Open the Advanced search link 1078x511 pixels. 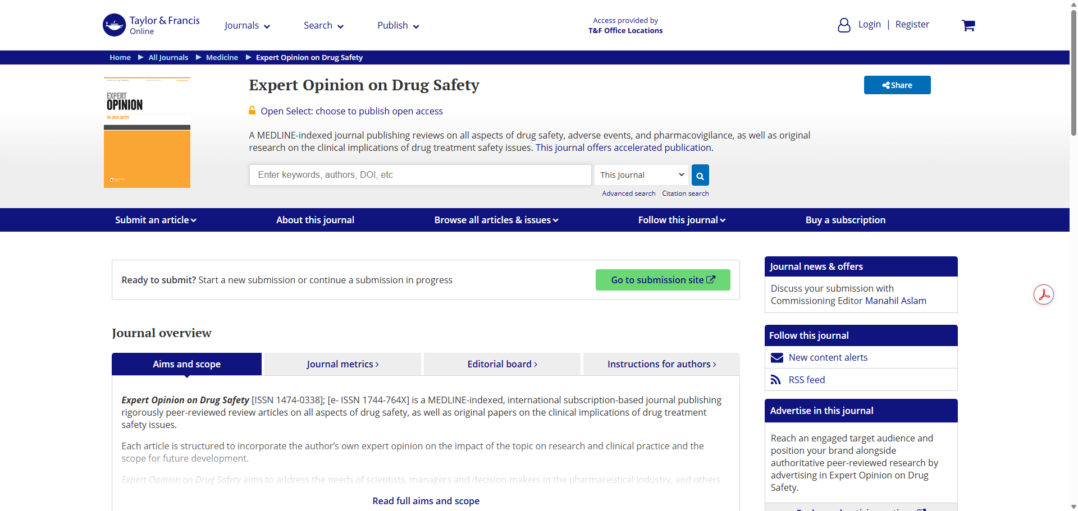pyautogui.click(x=629, y=194)
